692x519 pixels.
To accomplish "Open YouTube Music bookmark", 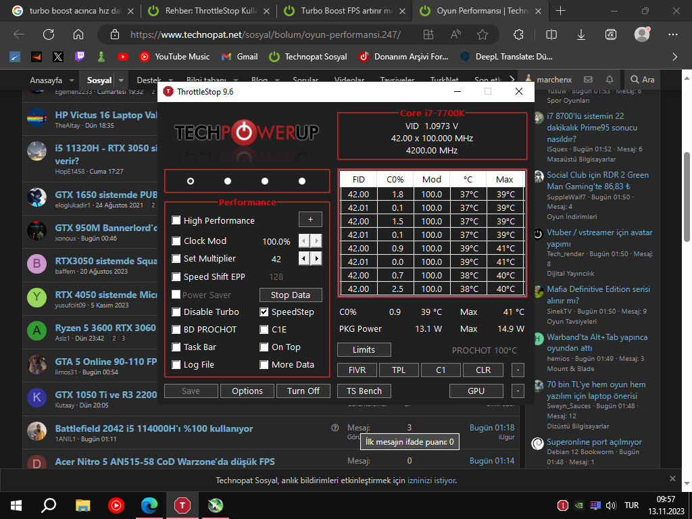I will pos(175,57).
